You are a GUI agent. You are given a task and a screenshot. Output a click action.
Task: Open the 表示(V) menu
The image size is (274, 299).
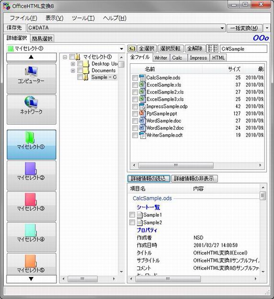pyautogui.click(x=55, y=18)
